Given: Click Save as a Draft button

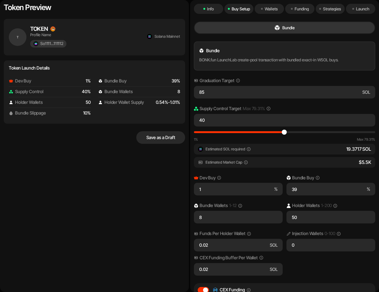Looking at the screenshot, I should (161, 138).
